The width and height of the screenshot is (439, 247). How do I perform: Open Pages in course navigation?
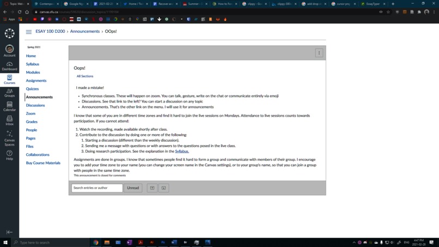tap(31, 138)
